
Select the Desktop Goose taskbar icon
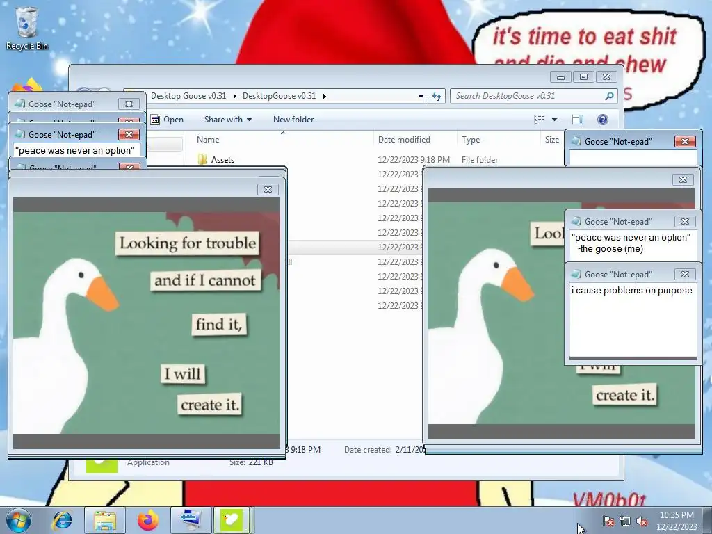pos(232,520)
